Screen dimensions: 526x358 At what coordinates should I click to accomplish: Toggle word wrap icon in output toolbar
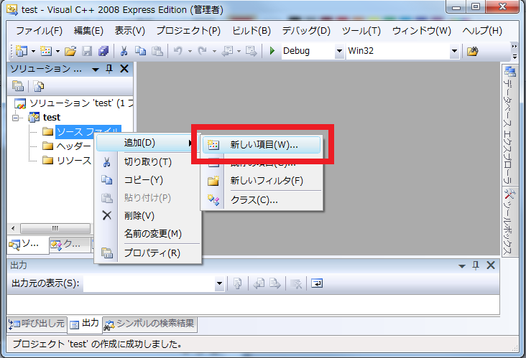coord(317,283)
